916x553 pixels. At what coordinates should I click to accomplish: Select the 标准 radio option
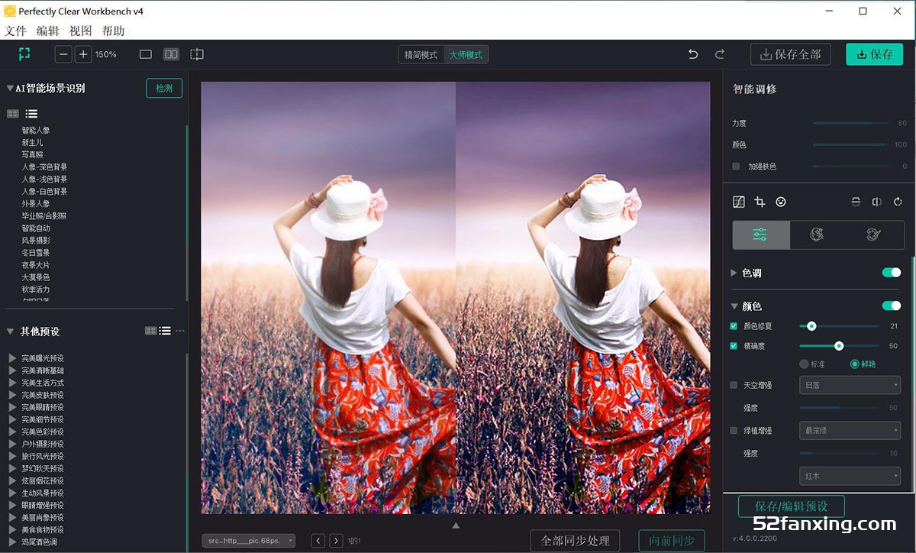(x=804, y=364)
